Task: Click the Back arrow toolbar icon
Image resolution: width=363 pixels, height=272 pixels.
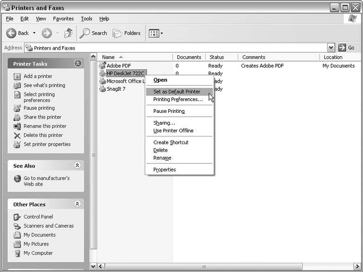Action: click(x=11, y=33)
